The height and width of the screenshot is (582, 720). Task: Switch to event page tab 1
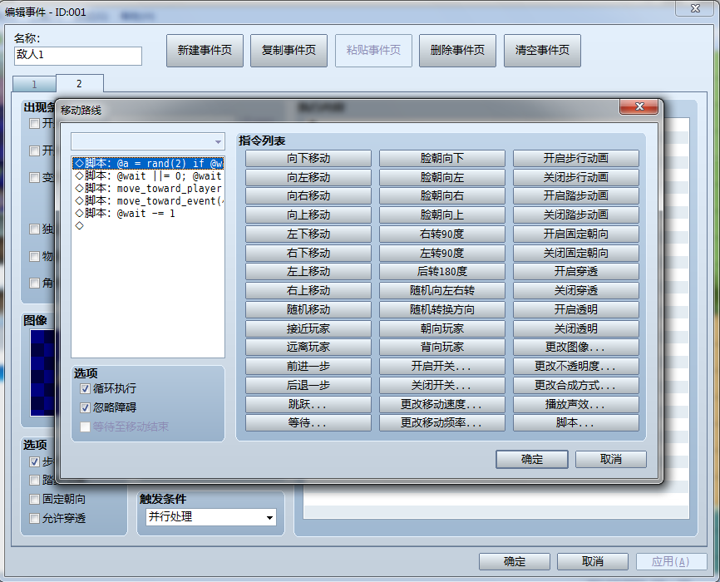(x=34, y=84)
